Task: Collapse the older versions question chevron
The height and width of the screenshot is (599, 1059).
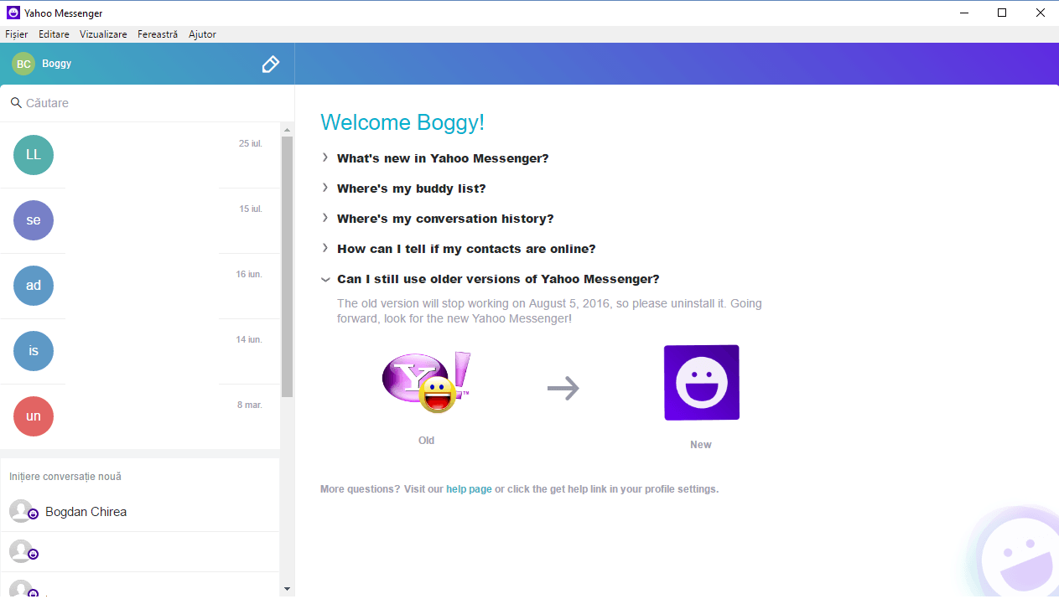Action: [325, 279]
